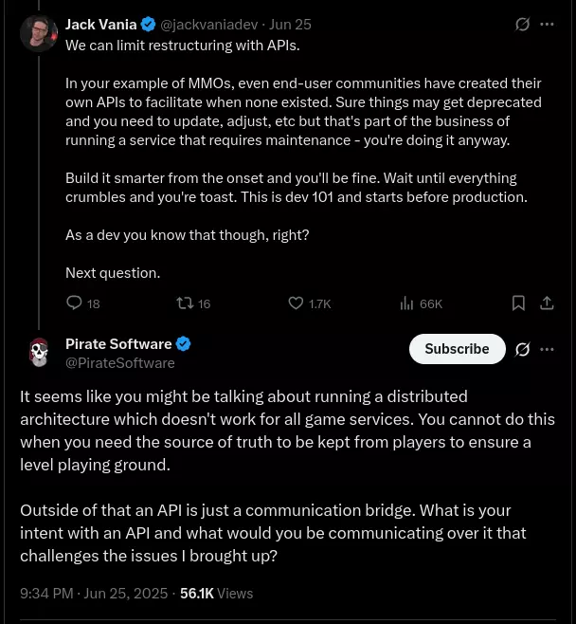Click the Grok icon beside the Subscribe button
576x624 pixels.
click(x=522, y=349)
